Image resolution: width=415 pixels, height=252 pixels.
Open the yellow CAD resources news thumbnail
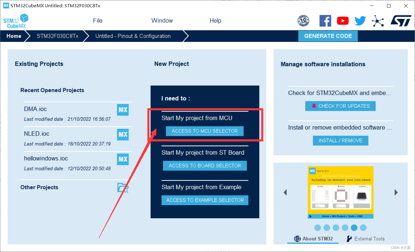point(341,192)
